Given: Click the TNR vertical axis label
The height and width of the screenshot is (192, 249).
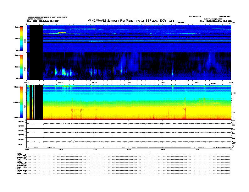Looking at the screenshot, I should click(x=25, y=107).
